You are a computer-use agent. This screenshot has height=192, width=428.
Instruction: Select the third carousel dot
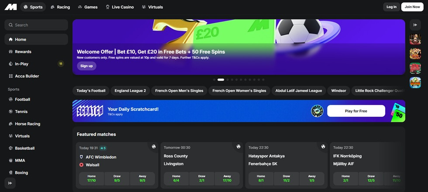click(228, 80)
